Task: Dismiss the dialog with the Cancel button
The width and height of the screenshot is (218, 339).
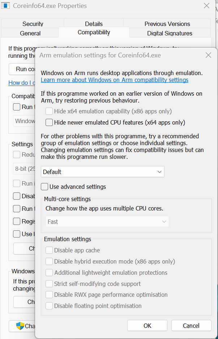Action: pos(191,325)
